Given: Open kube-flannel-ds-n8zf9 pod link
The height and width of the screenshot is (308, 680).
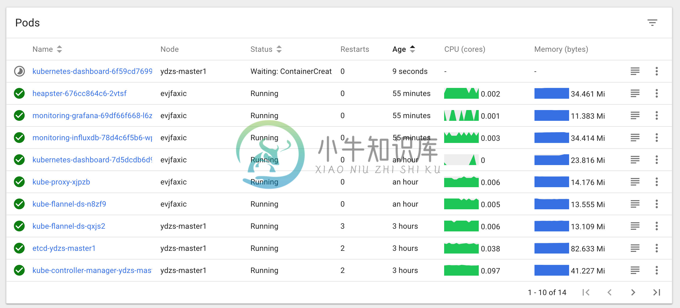Looking at the screenshot, I should (x=69, y=204).
